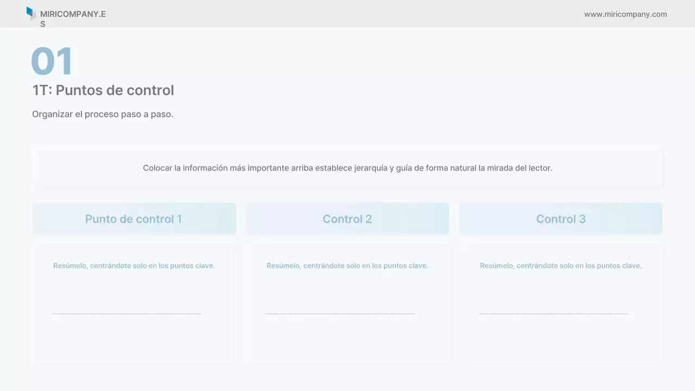Image resolution: width=695 pixels, height=391 pixels.
Task: Open the www.miricompany.com link
Action: (x=625, y=15)
